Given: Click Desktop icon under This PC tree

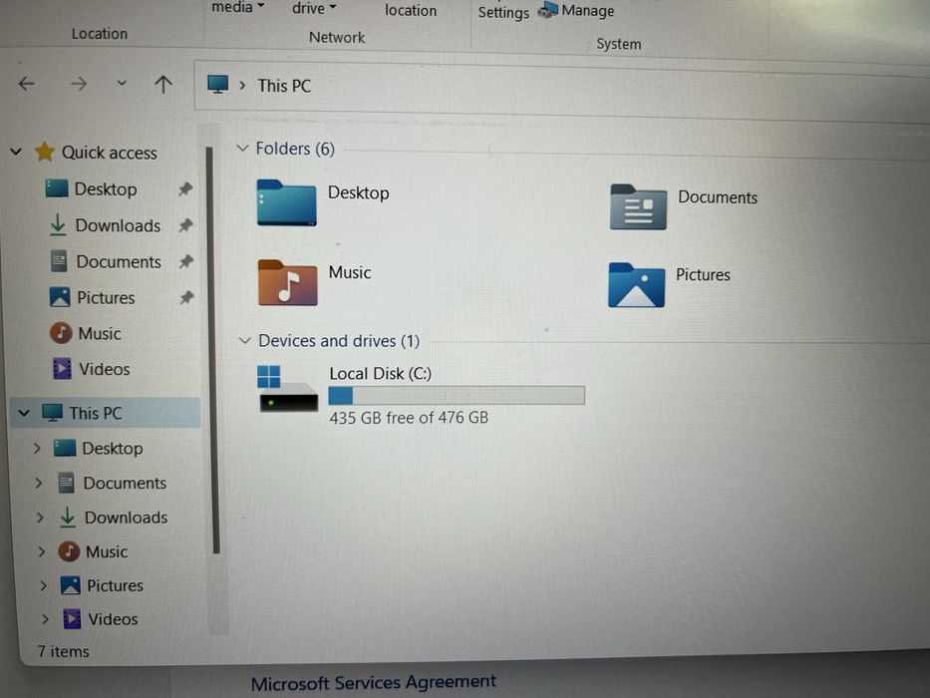Looking at the screenshot, I should 65,448.
